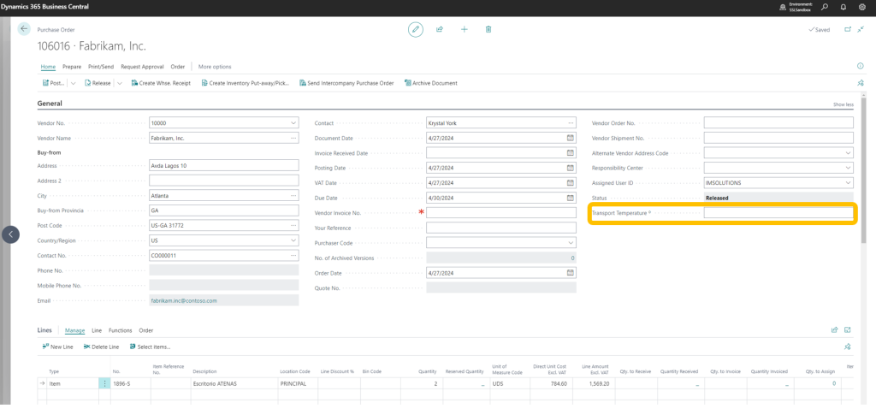The image size is (876, 409).
Task: Open the Request Approval menu
Action: pos(143,67)
